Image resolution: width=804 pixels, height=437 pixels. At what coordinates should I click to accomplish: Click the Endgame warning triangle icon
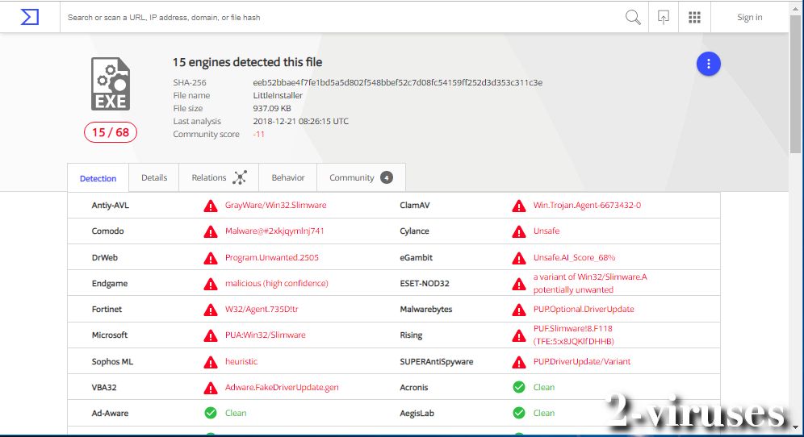(210, 283)
